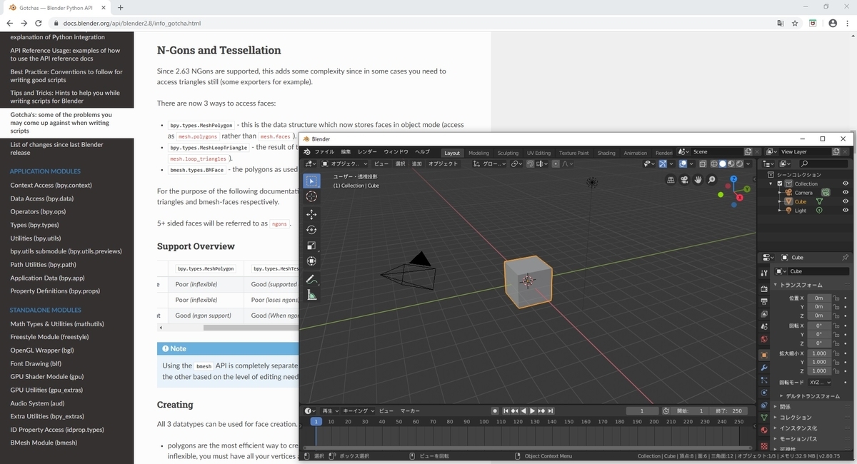Click the browser back arrow button
Viewport: 857px width, 464px height.
10,23
